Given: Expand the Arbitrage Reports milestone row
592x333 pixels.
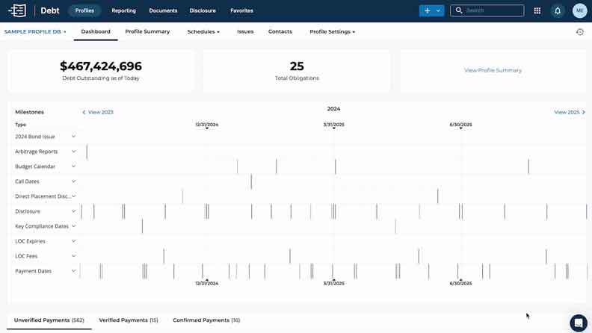Looking at the screenshot, I should (x=73, y=152).
